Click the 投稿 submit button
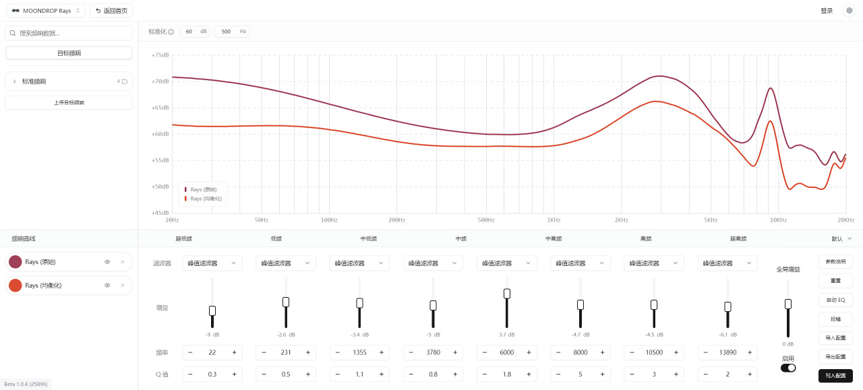 835,319
